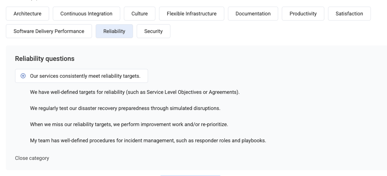Click the missed reliability targets question
Image resolution: width=387 pixels, height=176 pixels.
[129, 124]
